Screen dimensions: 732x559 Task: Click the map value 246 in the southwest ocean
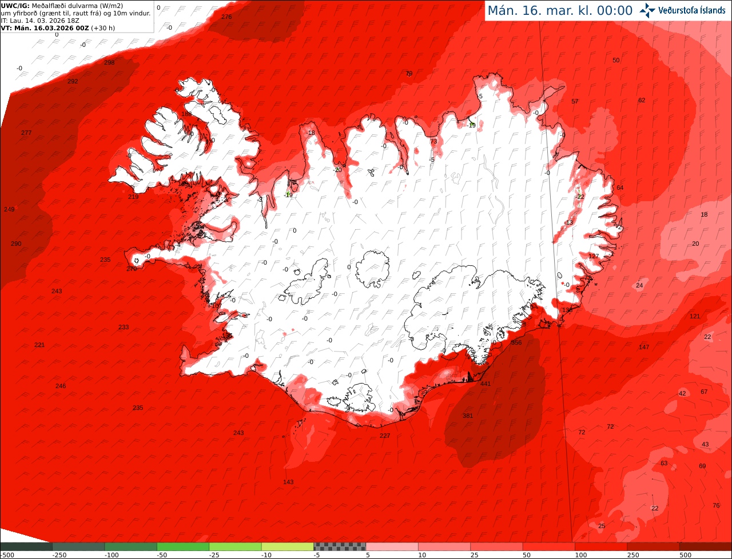[61, 386]
